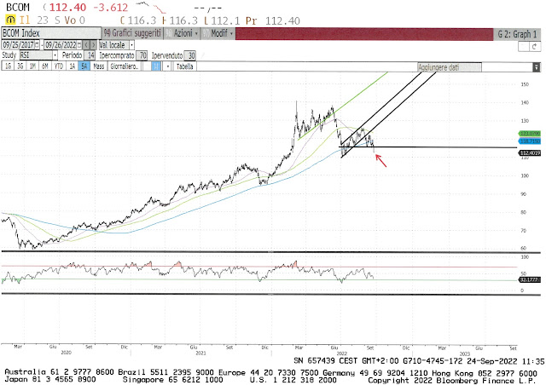This screenshot has width=546, height=385.
Task: Select the 1G time range
Action: [x=8, y=66]
